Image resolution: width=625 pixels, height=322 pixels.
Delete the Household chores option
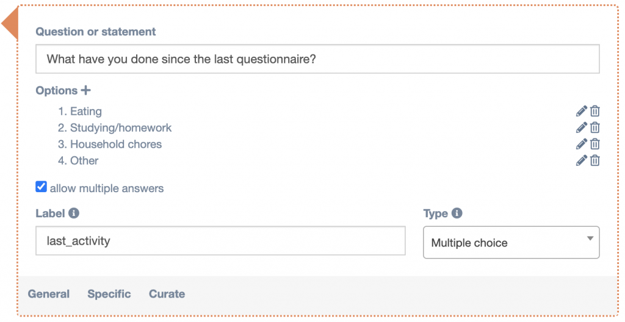[x=595, y=144]
